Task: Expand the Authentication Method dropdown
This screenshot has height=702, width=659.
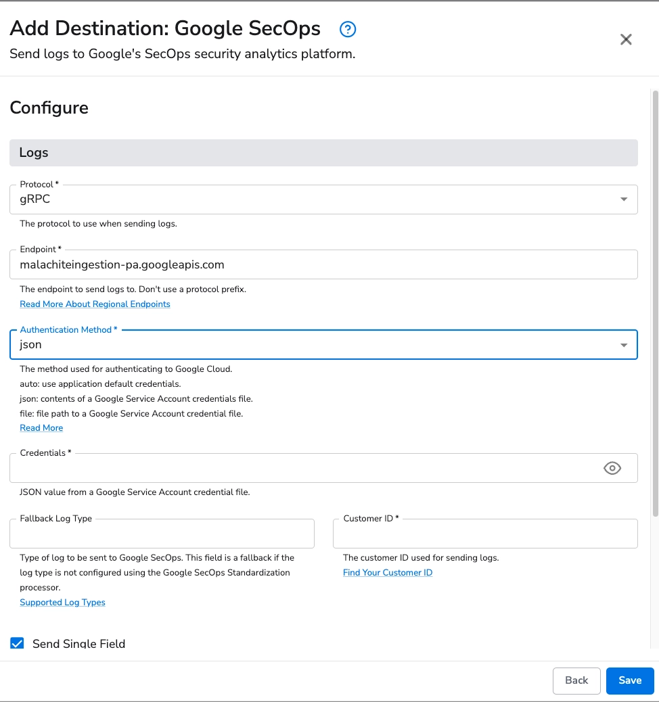Action: pos(623,344)
